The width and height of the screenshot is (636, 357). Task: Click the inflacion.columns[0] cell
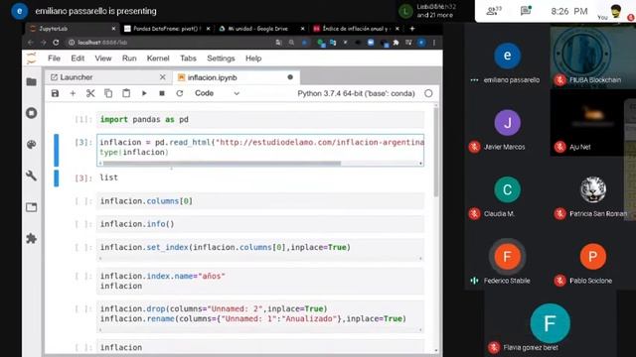click(x=260, y=201)
